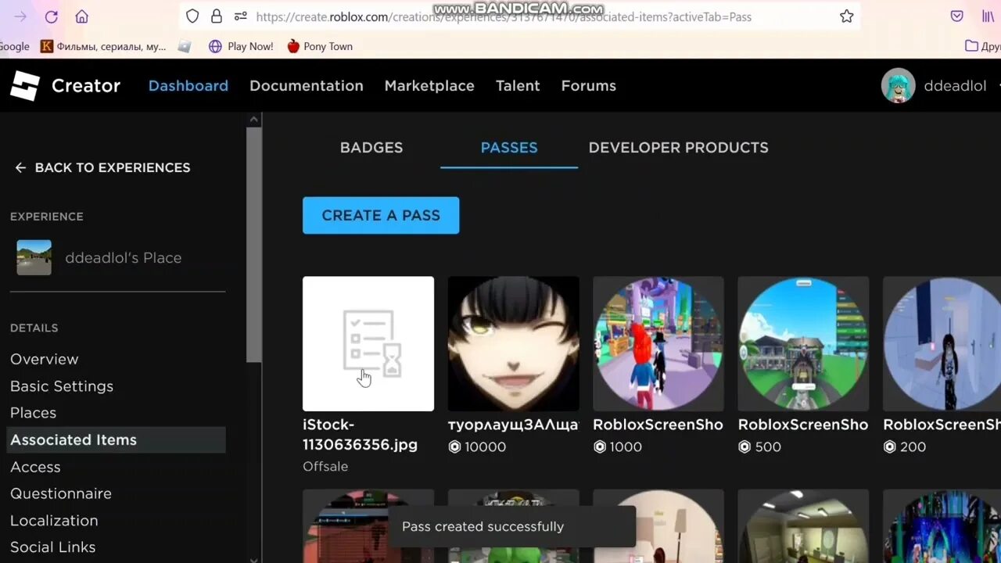Open Marketplace in the top navigation

pos(429,86)
